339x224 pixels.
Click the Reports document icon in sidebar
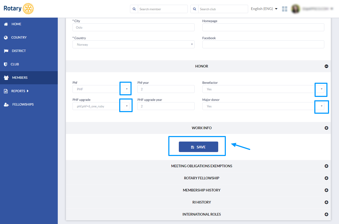coord(6,91)
